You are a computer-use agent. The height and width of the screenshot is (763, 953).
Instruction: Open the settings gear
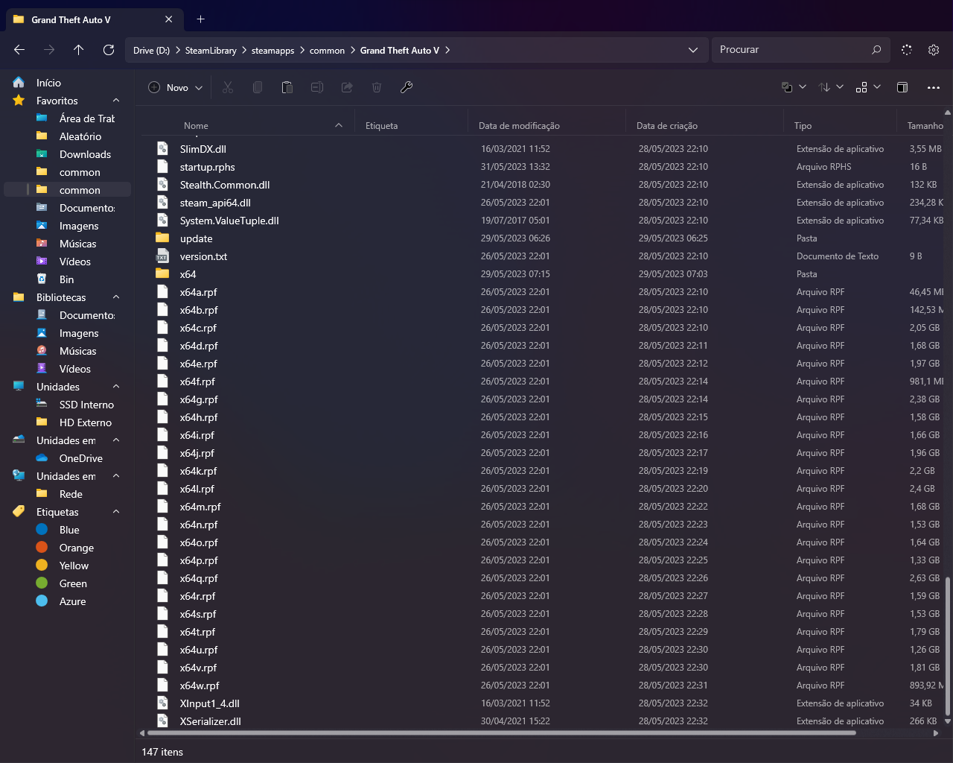coord(934,50)
